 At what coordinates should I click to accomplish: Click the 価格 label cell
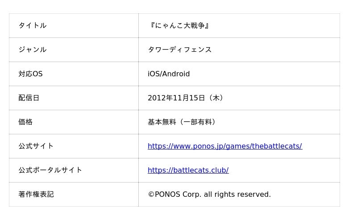coord(74,122)
